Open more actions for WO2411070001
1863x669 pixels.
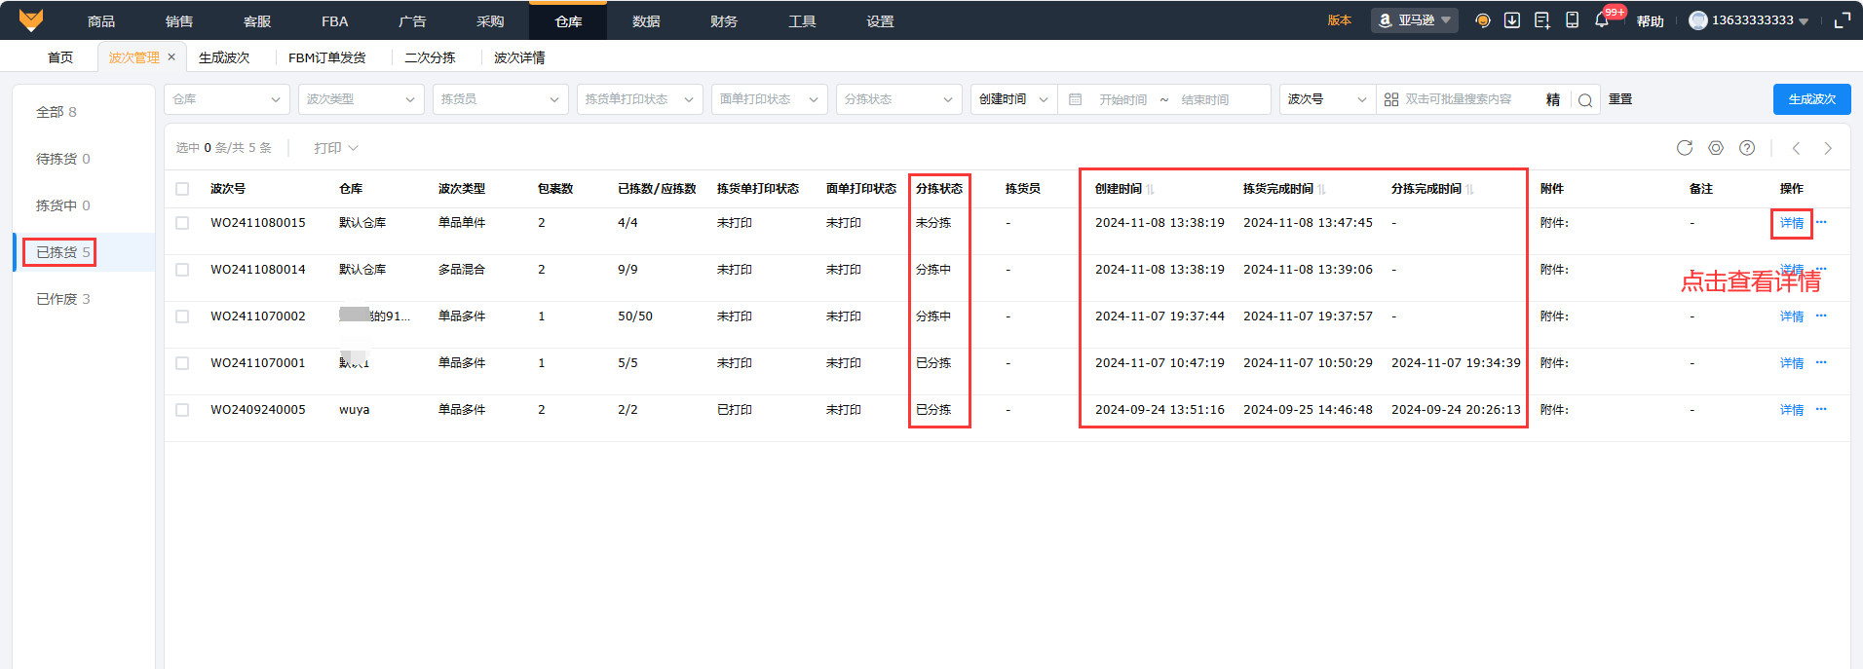click(1821, 363)
